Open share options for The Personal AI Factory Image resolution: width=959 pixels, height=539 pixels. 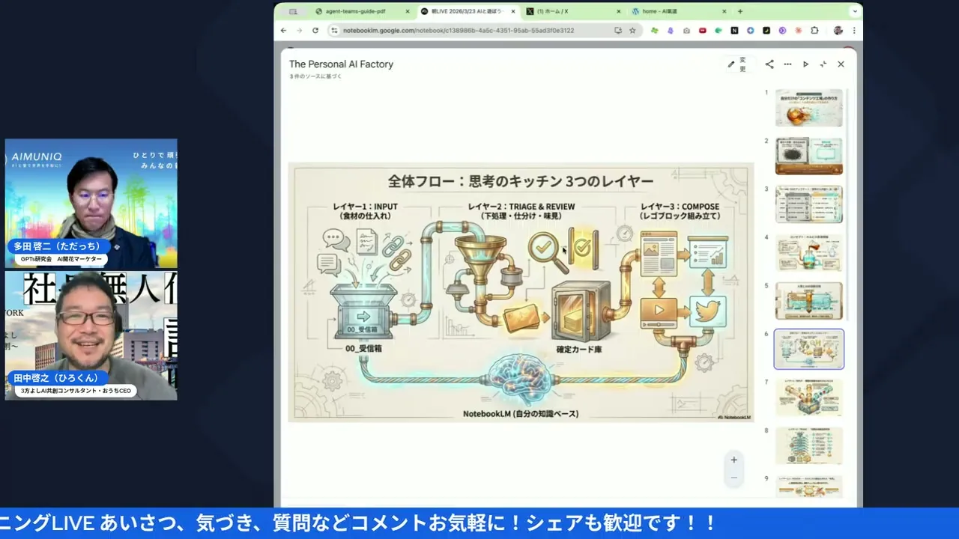tap(769, 64)
